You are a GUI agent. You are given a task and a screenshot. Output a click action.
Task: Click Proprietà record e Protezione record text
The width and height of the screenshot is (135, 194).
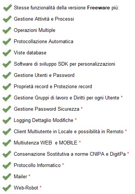53,87
